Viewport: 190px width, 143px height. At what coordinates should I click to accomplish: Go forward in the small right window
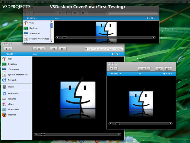(116, 69)
